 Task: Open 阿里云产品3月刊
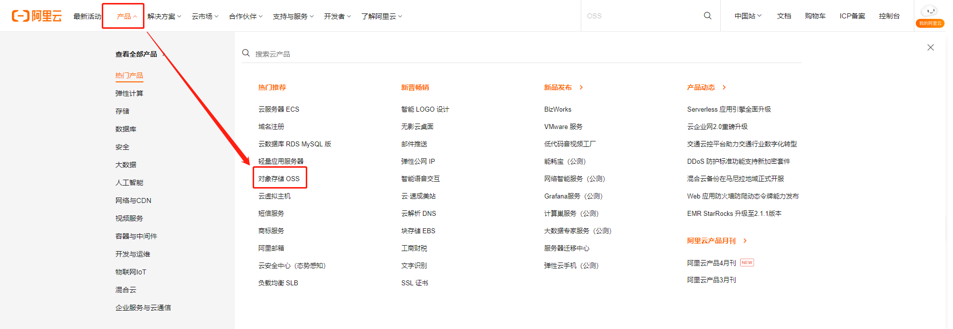click(x=711, y=280)
